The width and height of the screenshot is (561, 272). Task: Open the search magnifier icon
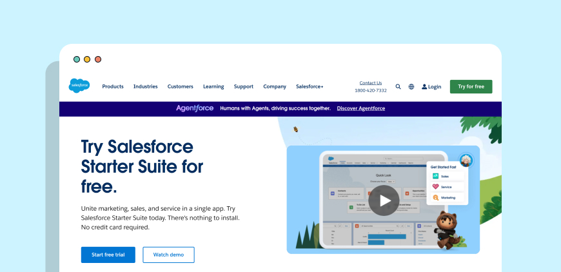[398, 86]
